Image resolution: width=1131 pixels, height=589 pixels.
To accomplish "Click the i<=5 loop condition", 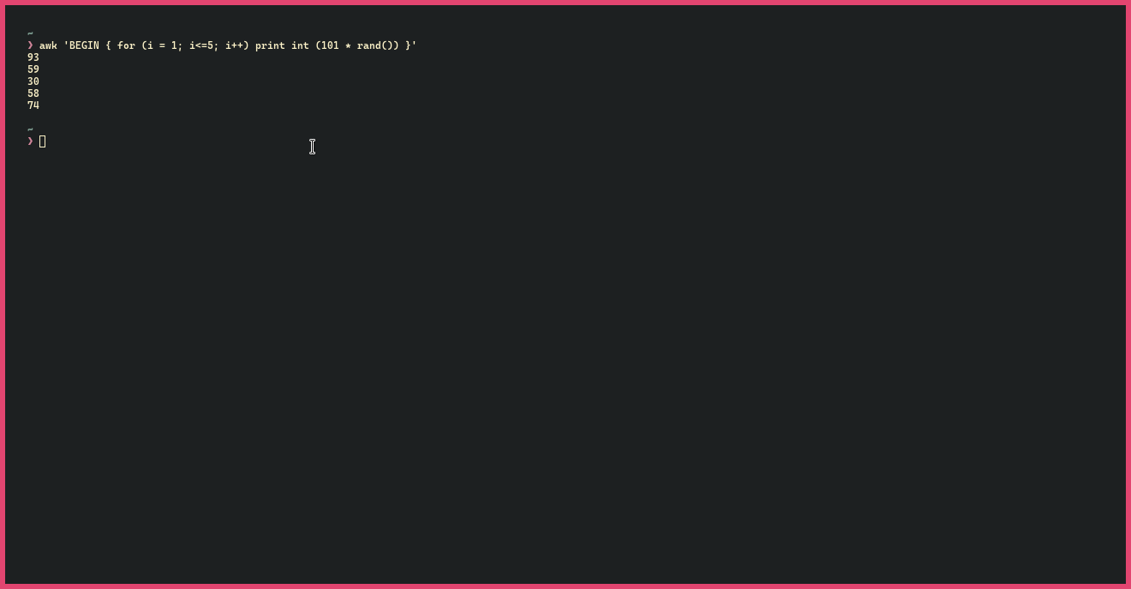I will coord(204,45).
